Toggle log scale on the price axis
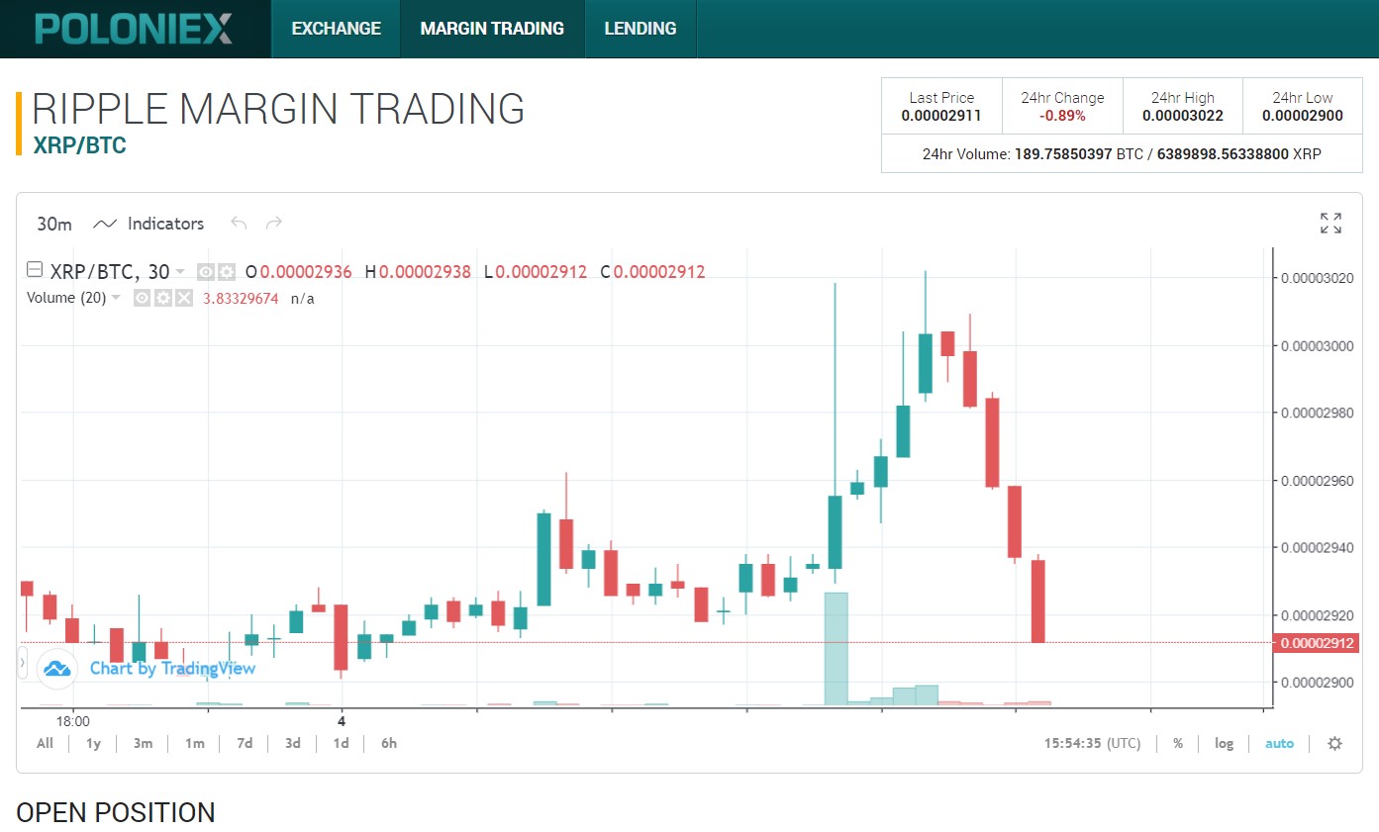Screen dimensions: 1379x832 1225,743
